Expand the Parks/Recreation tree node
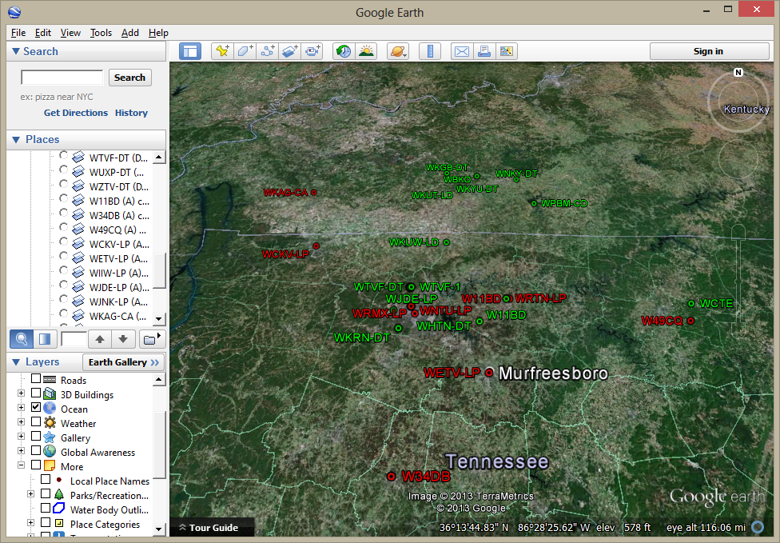 tap(30, 494)
